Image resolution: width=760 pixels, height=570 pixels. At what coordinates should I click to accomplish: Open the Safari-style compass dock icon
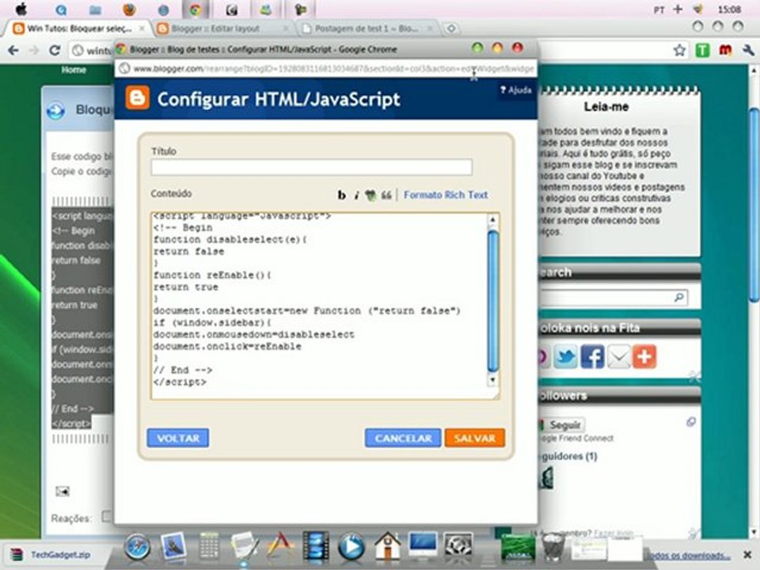point(137,548)
